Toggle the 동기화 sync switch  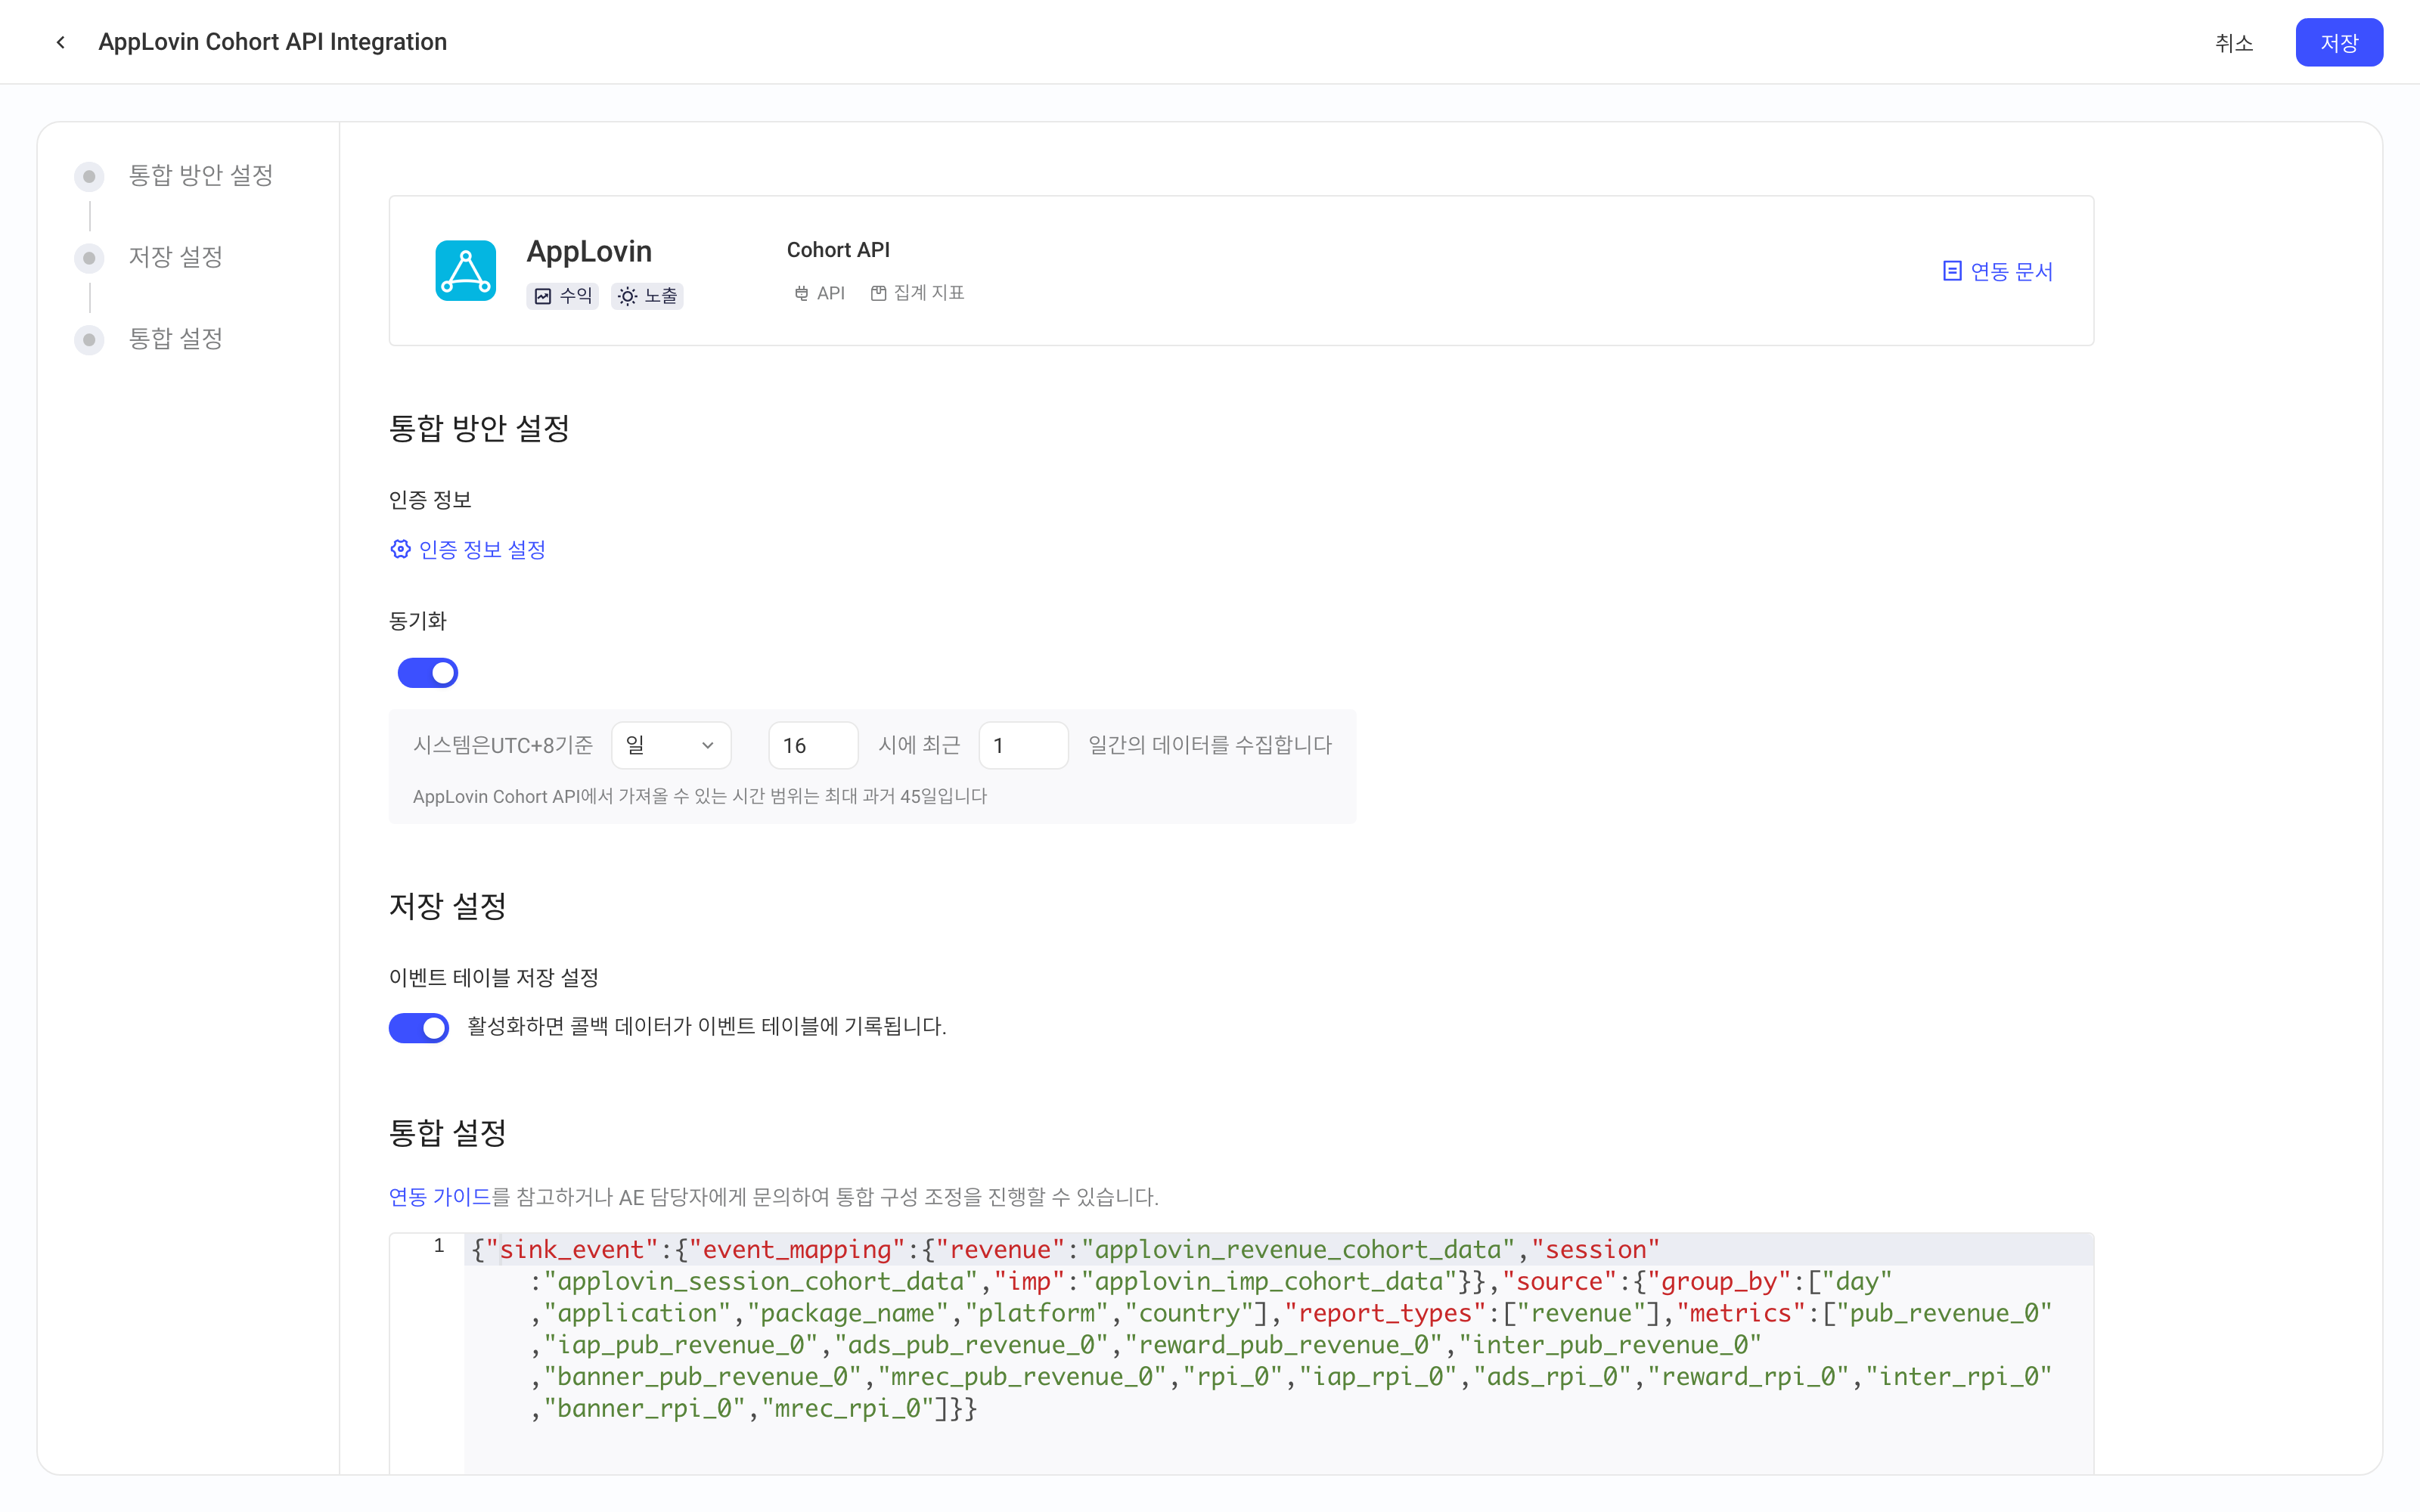point(427,673)
